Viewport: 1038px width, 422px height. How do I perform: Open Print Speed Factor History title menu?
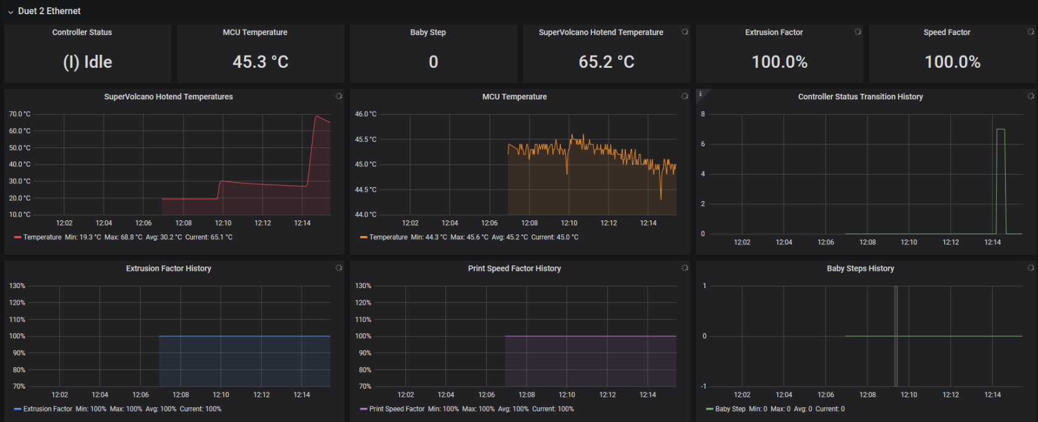[x=515, y=268]
